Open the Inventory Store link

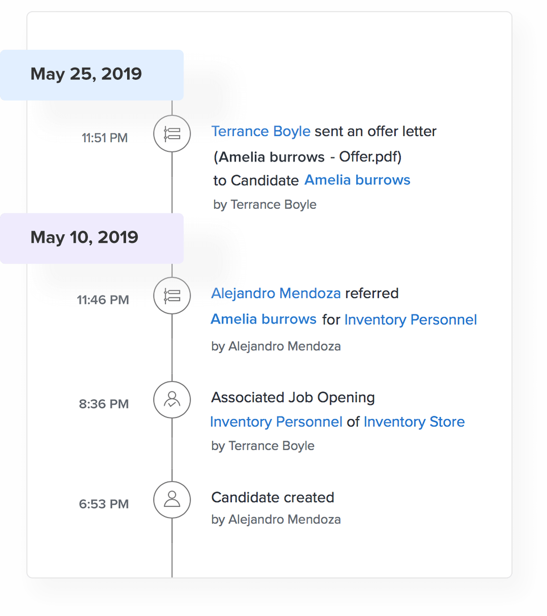point(414,422)
